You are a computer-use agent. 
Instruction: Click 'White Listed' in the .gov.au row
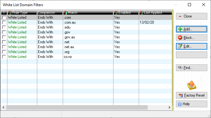pyautogui.click(x=17, y=37)
